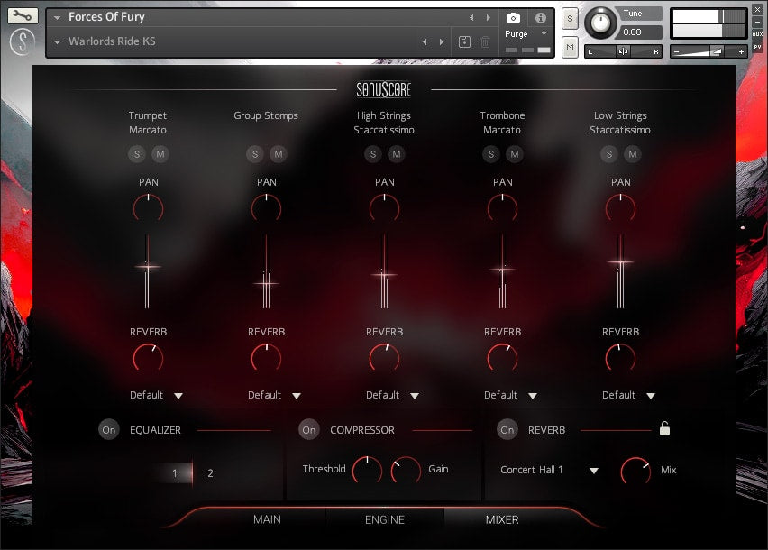The image size is (768, 550).
Task: Mute the Group Stomps channel
Action: (279, 154)
